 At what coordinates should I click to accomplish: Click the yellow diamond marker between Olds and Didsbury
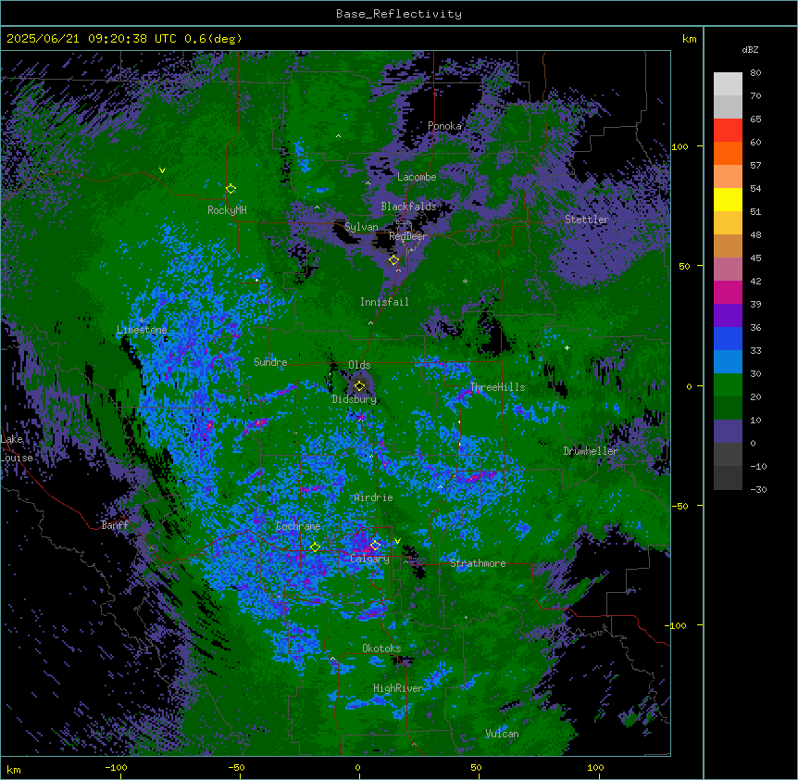click(x=359, y=386)
